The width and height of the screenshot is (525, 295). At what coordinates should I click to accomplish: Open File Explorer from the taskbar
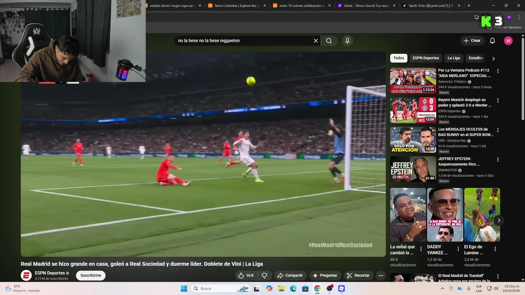[x=281, y=288]
